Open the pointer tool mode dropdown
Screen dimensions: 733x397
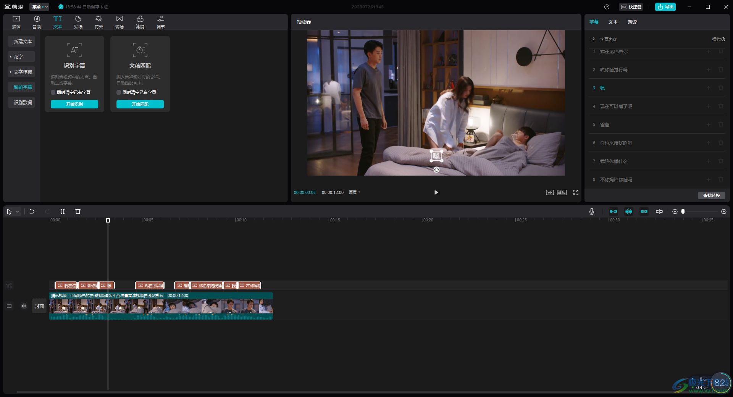(18, 212)
